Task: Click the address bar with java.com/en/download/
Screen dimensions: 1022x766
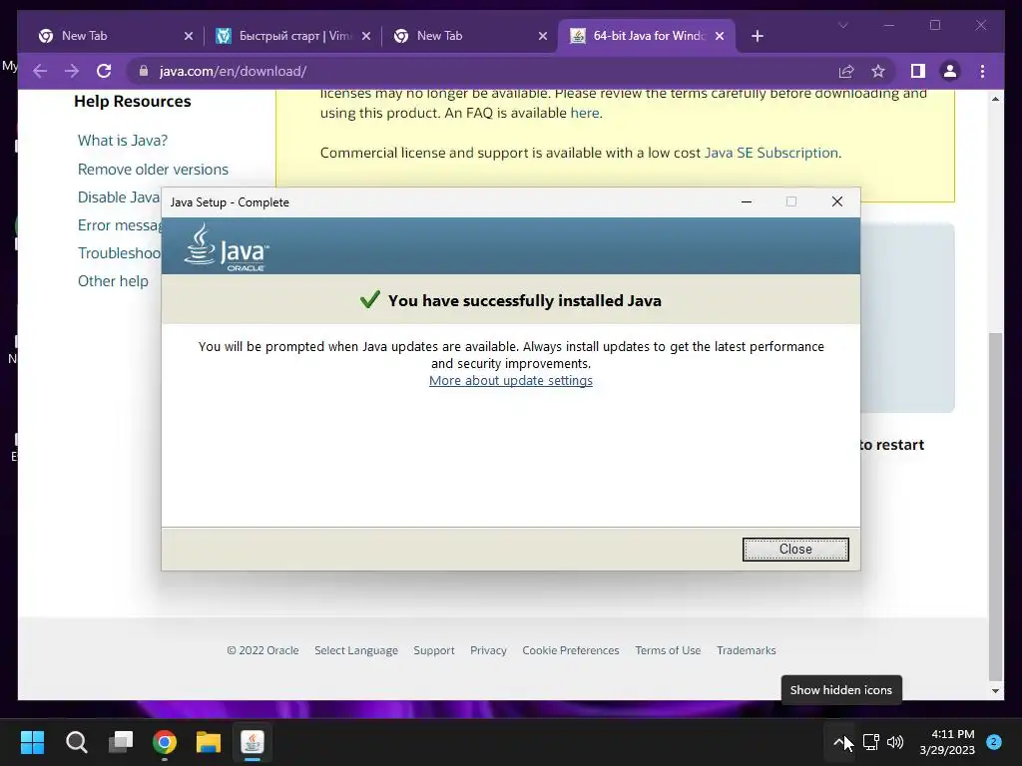Action: [x=482, y=71]
